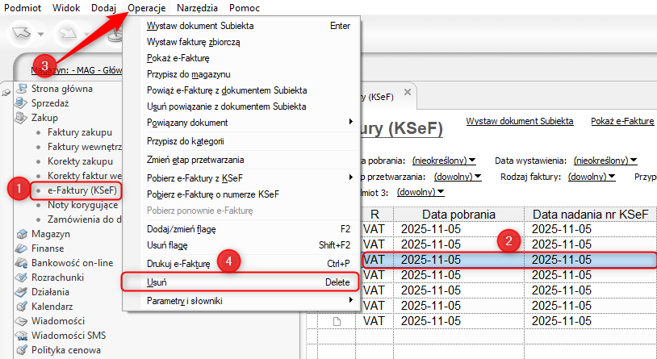This screenshot has width=657, height=359.
Task: Select Faktury zakupu in the tree
Action: [x=80, y=132]
